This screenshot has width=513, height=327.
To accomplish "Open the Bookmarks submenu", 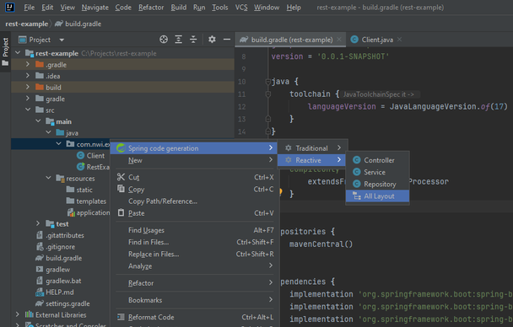I will pos(194,300).
